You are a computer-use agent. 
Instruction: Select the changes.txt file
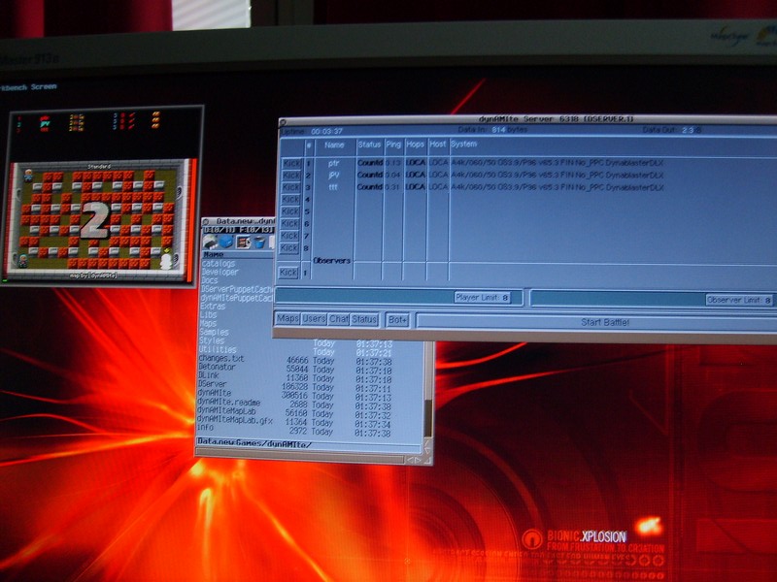click(x=221, y=358)
